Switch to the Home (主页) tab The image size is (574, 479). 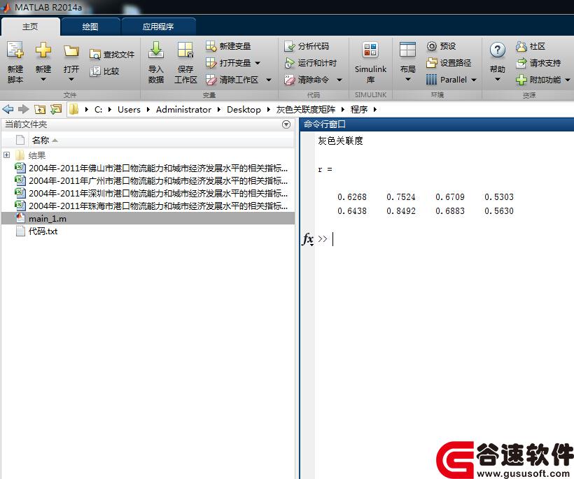[x=30, y=27]
